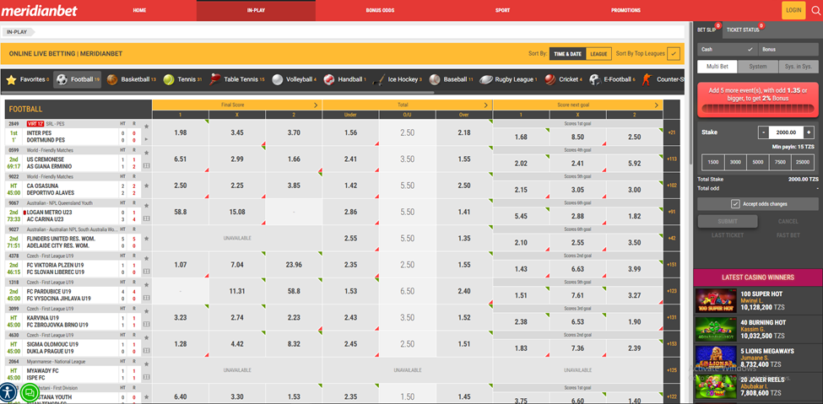Choose the Rugby League category
The image size is (823, 404).
pos(509,80)
